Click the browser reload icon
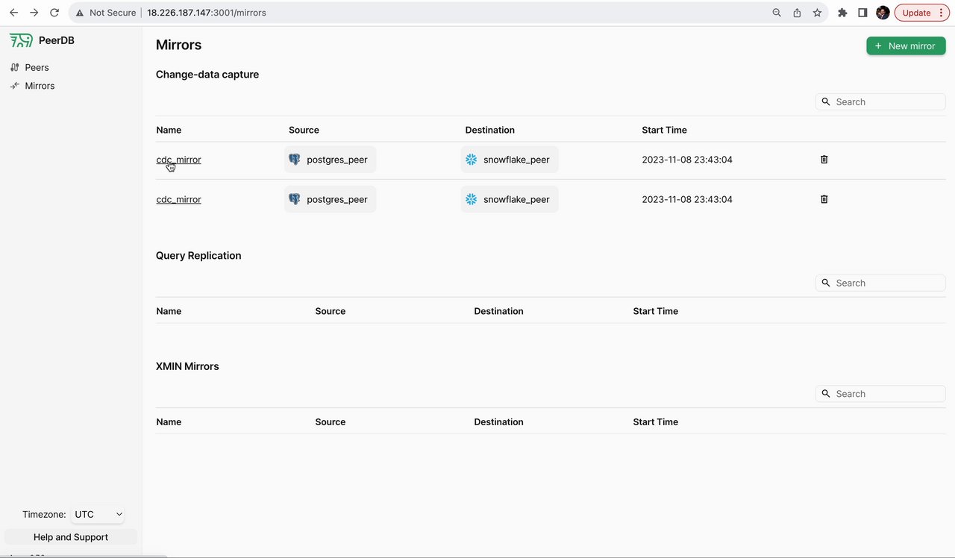Screen dimensions: 955x558 54,13
